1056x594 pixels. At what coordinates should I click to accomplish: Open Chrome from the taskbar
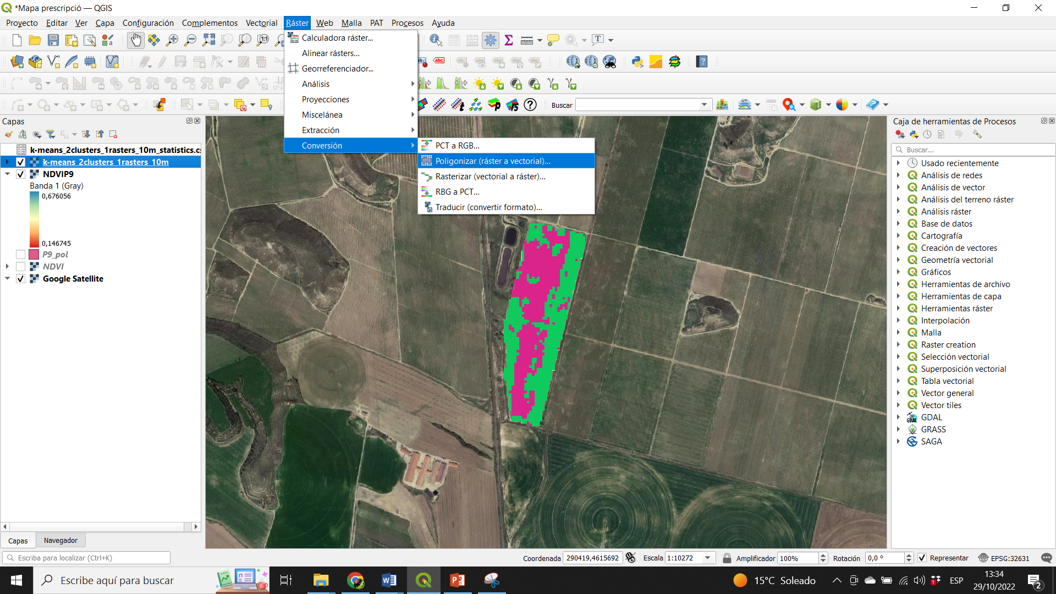[355, 580]
